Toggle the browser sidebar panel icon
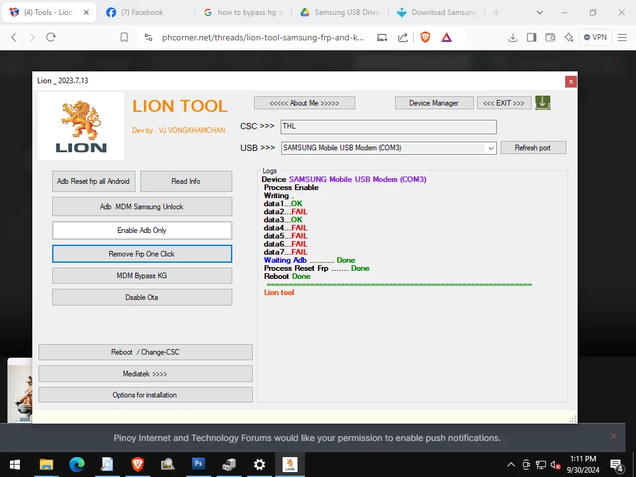This screenshot has width=636, height=477. (532, 37)
